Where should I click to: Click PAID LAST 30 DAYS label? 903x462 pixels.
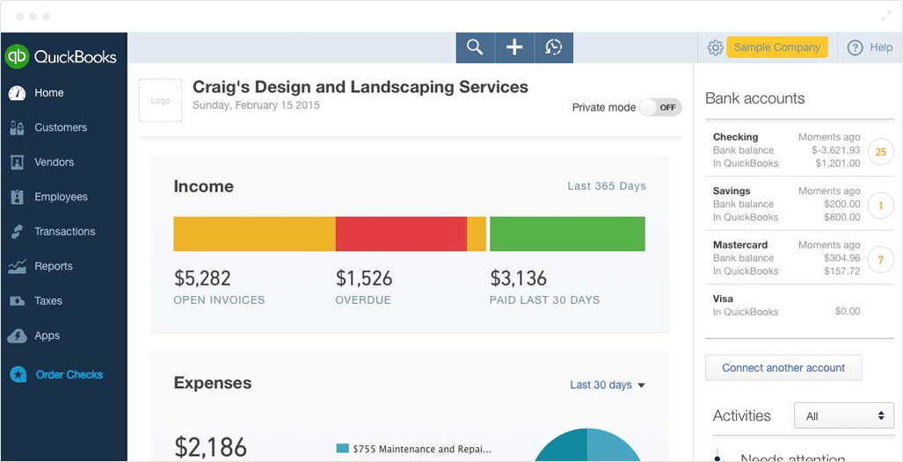coord(545,300)
